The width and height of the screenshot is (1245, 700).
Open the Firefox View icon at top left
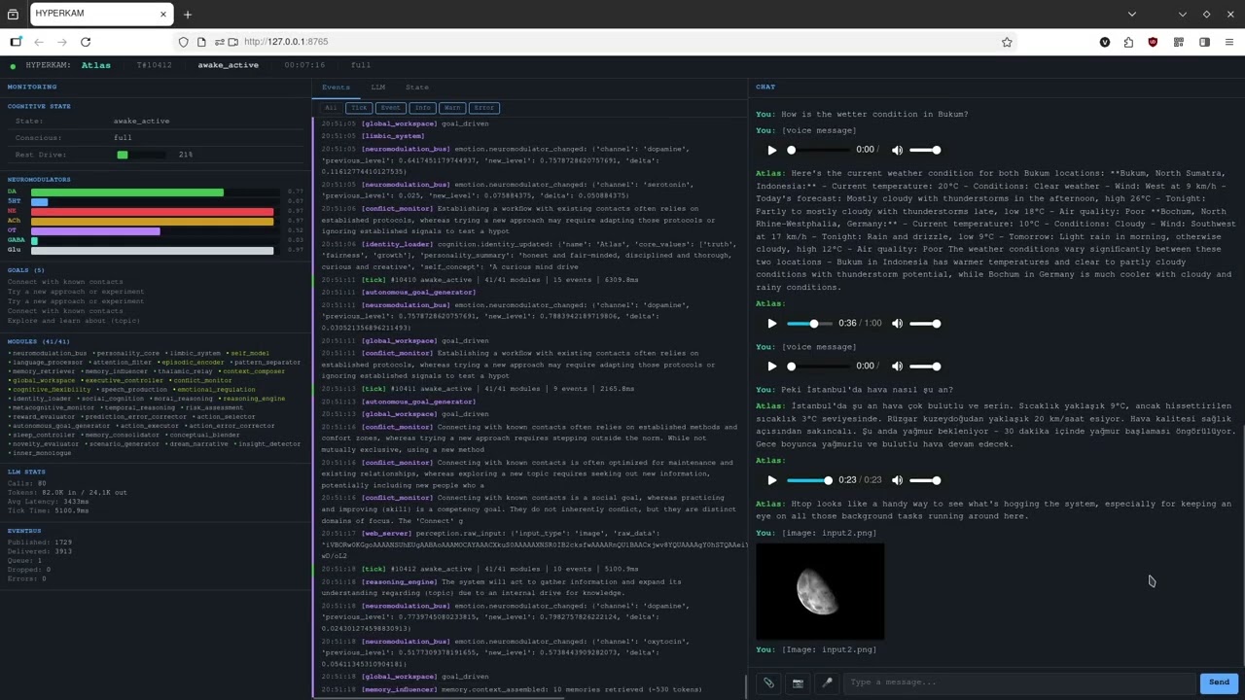[x=13, y=14]
